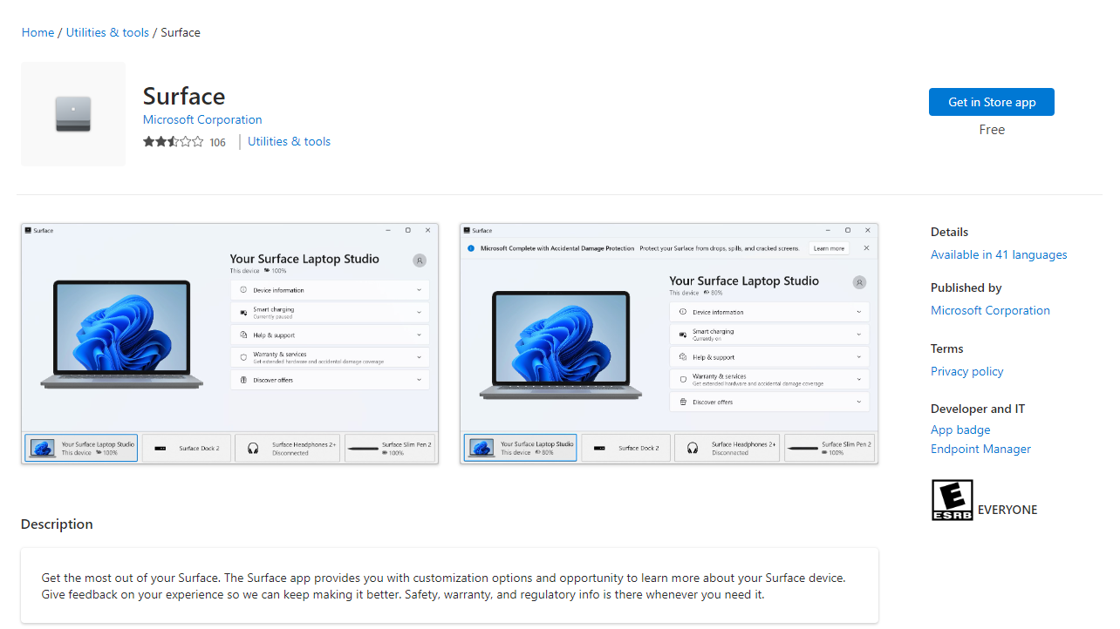The image size is (1120, 629).
Task: Open Utilities & tools breadcrumb link
Action: click(107, 32)
